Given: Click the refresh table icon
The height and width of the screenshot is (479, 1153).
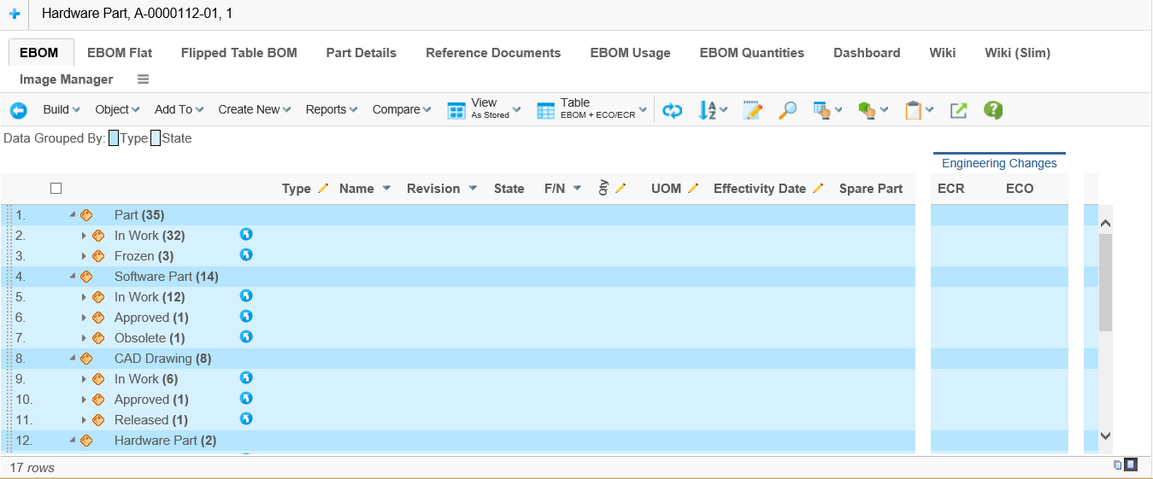Looking at the screenshot, I should click(x=673, y=110).
